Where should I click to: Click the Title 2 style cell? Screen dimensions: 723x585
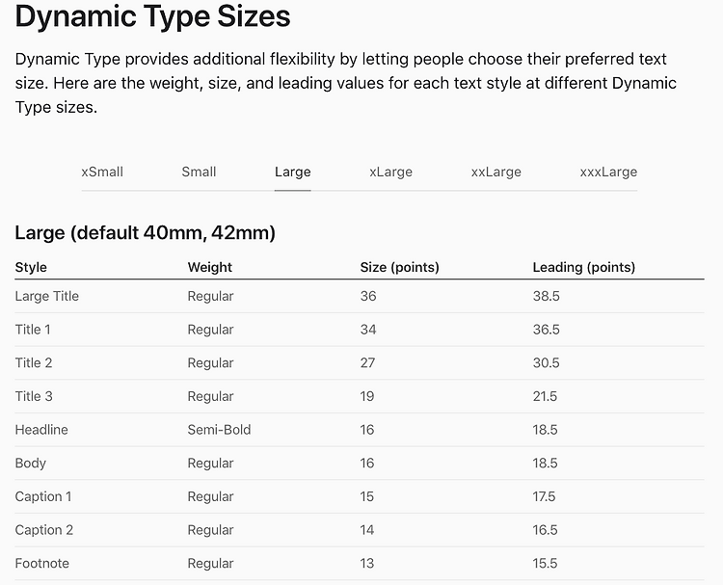tap(34, 362)
